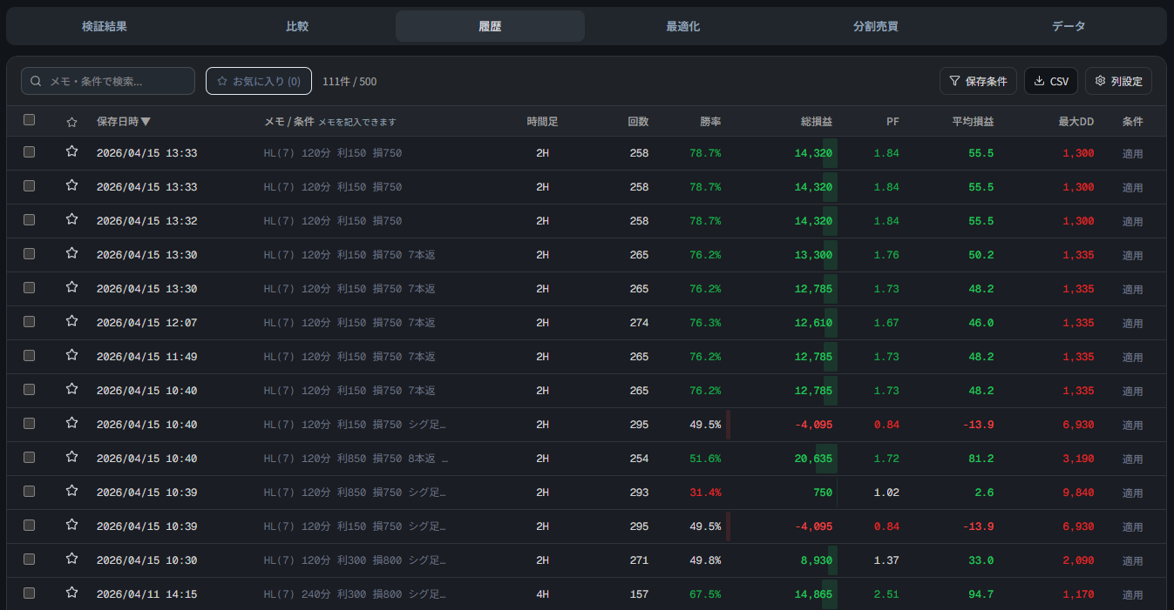Click 適用 on the 2026/04/15 12:07 row
1174x610 pixels.
coord(1132,323)
